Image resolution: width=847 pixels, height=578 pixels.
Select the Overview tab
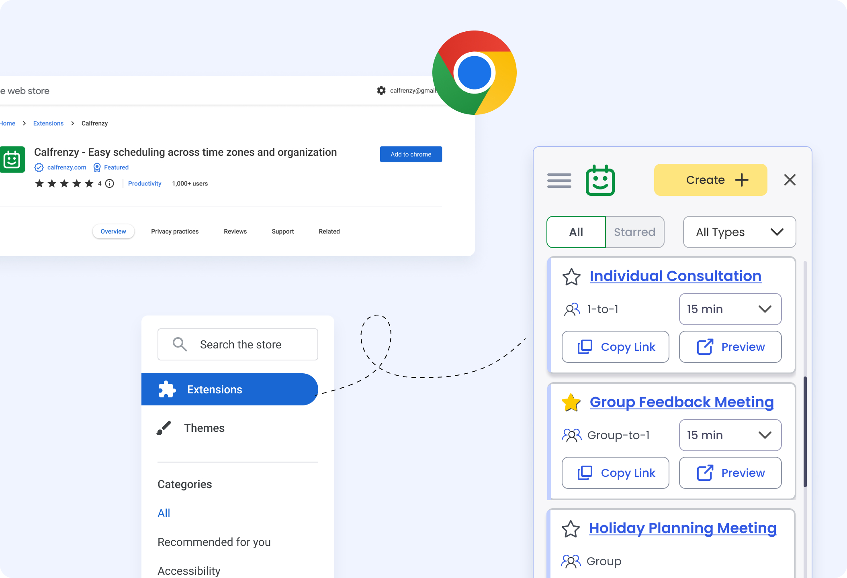(113, 231)
